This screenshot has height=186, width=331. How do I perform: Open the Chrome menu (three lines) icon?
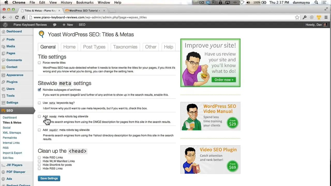pos(326,17)
